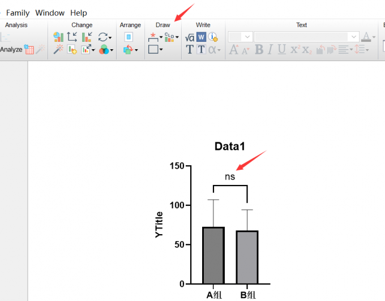The height and width of the screenshot is (301, 385).
Task: Click the 100 value on the Y axis
Action: pyautogui.click(x=177, y=205)
